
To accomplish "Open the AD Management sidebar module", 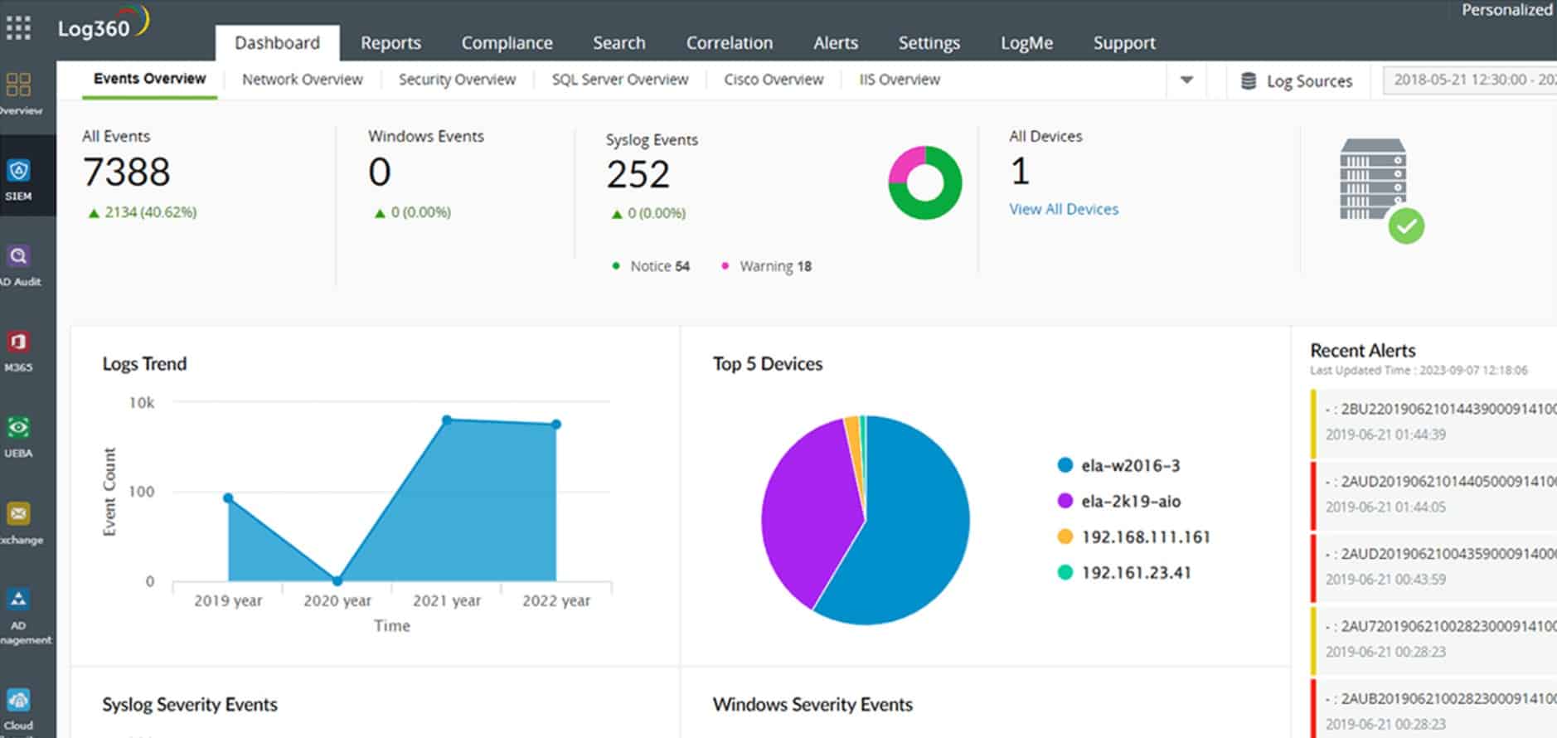I will [19, 608].
